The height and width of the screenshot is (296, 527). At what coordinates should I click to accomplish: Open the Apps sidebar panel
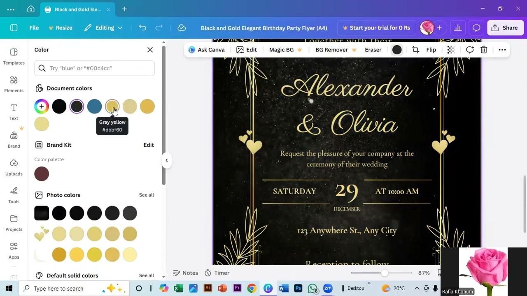pyautogui.click(x=14, y=251)
